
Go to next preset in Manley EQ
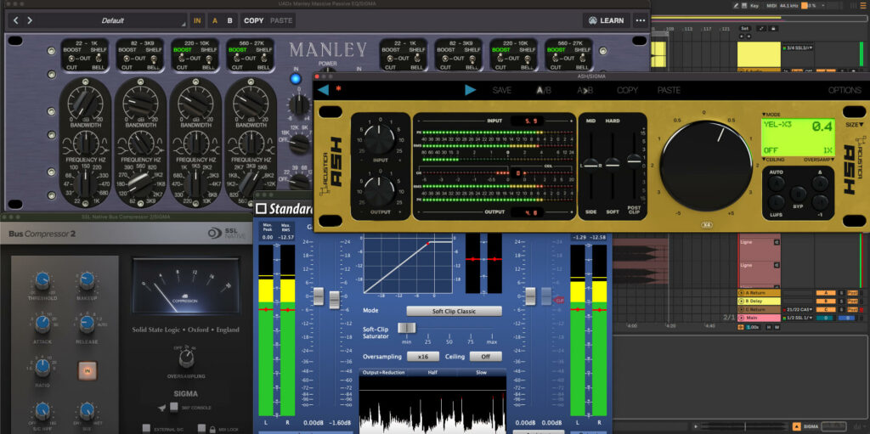click(30, 20)
